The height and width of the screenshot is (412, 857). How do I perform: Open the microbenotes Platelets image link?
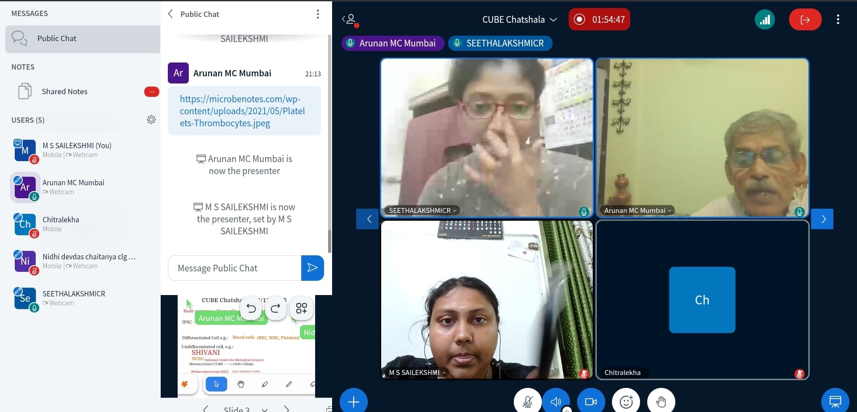pyautogui.click(x=242, y=111)
